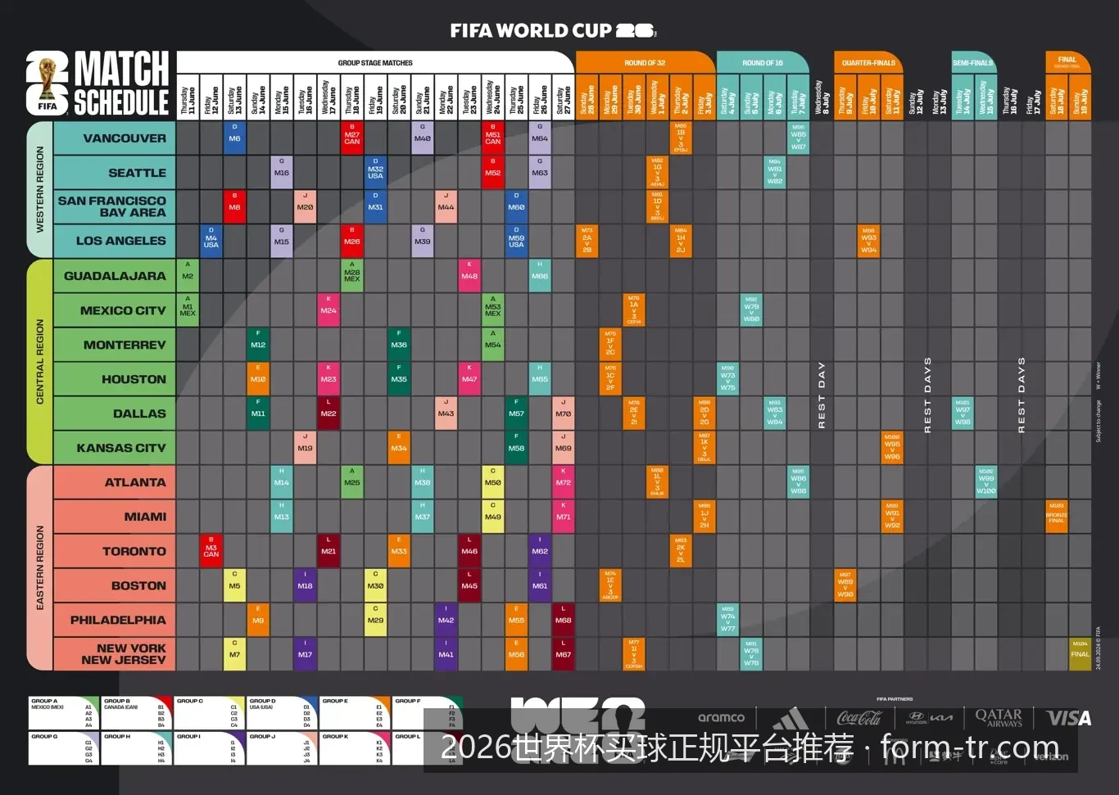Viewport: 1119px width, 795px height.
Task: Click the M103 Bronze Final match cell
Action: tap(1057, 517)
